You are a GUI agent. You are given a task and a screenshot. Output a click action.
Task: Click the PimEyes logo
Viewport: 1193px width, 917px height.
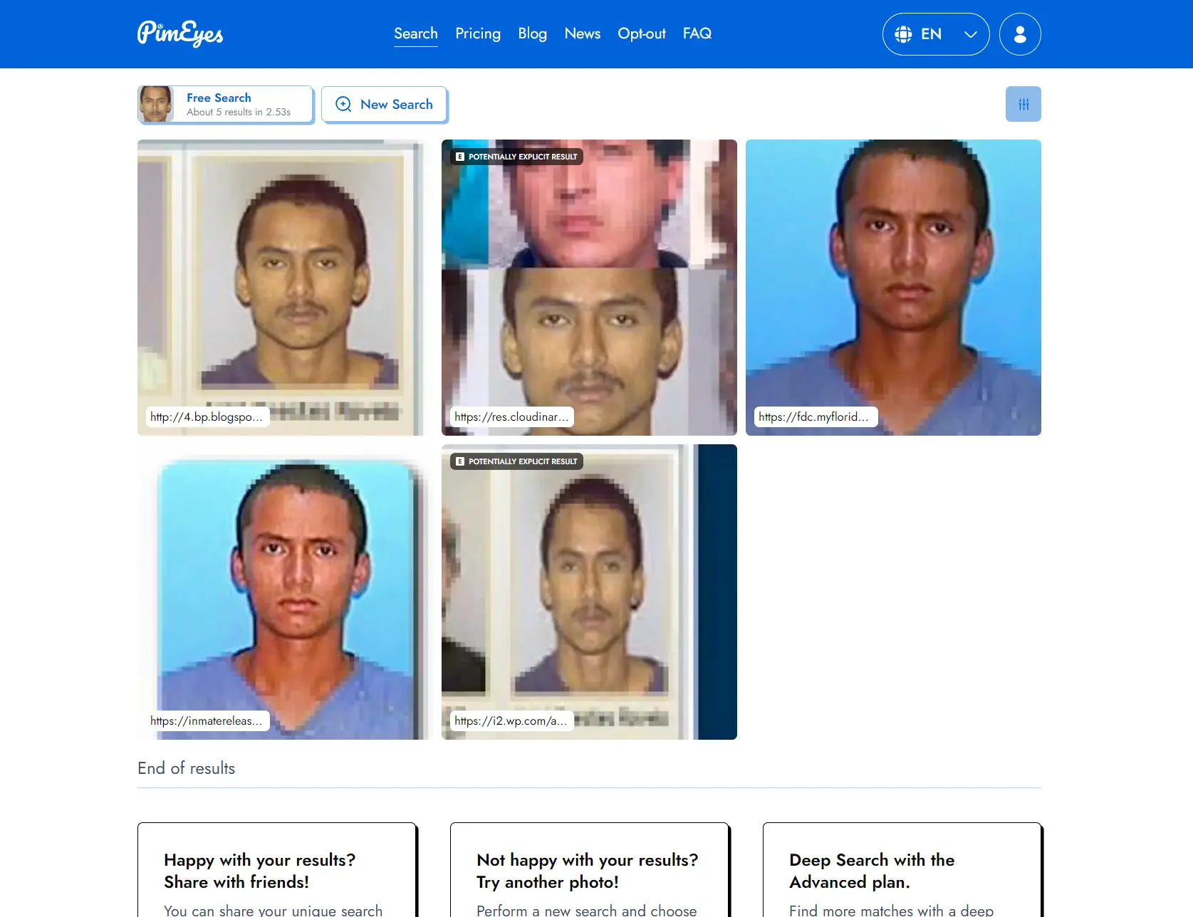click(180, 33)
